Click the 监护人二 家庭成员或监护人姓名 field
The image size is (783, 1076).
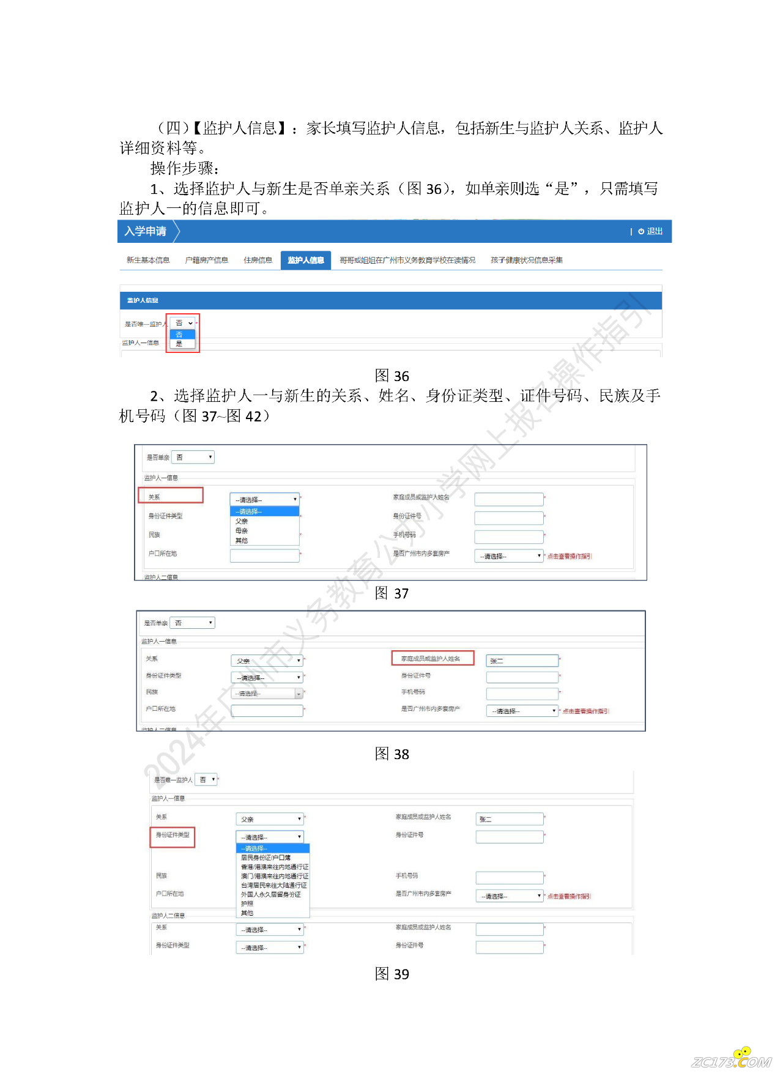(x=510, y=930)
